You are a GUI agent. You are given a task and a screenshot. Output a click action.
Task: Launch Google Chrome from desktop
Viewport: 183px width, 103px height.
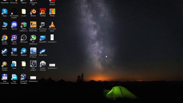tap(5, 40)
